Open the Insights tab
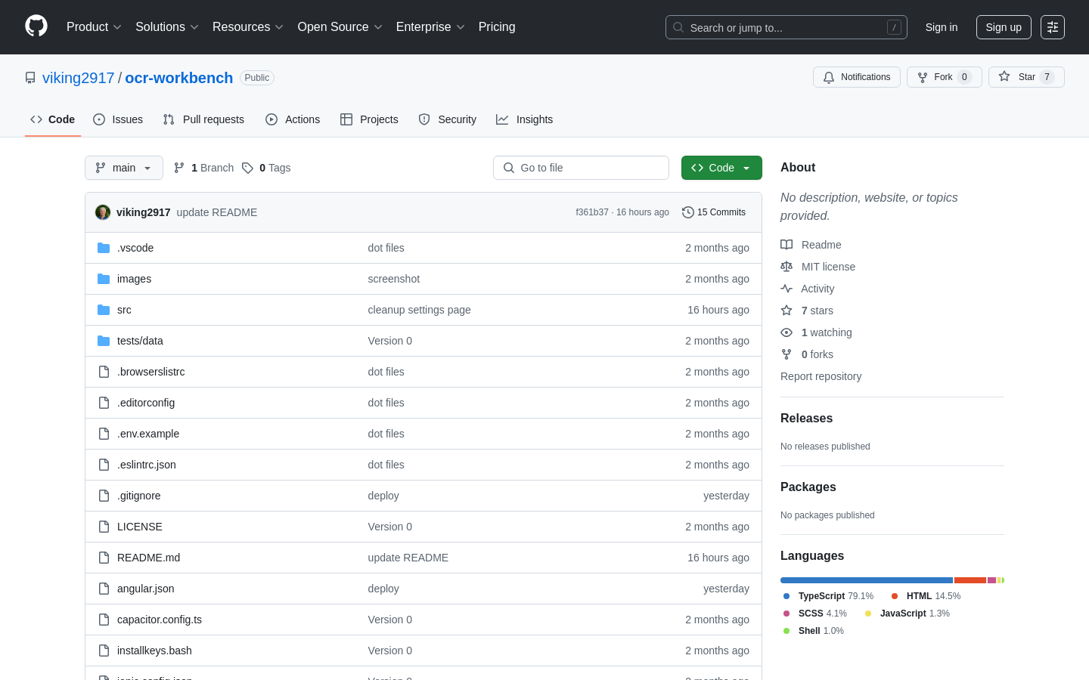 [525, 119]
